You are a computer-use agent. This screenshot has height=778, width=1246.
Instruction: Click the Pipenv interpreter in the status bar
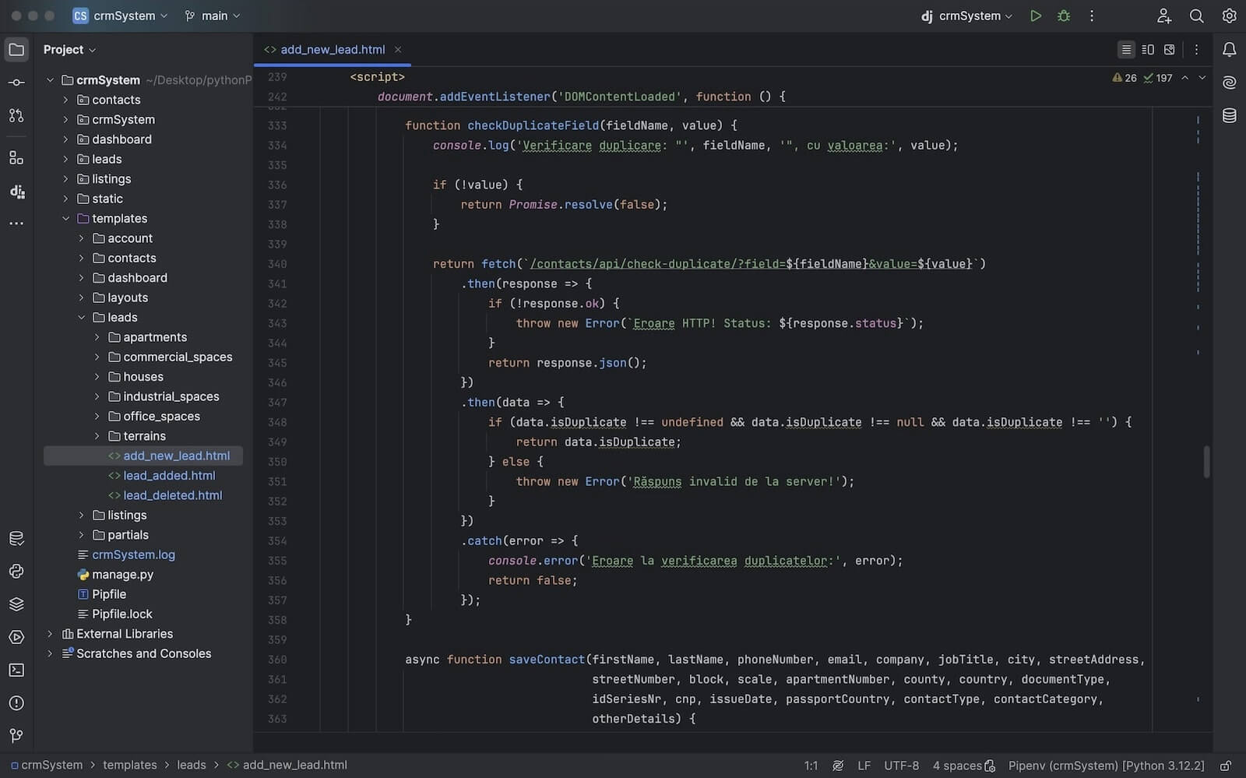[x=1106, y=766]
